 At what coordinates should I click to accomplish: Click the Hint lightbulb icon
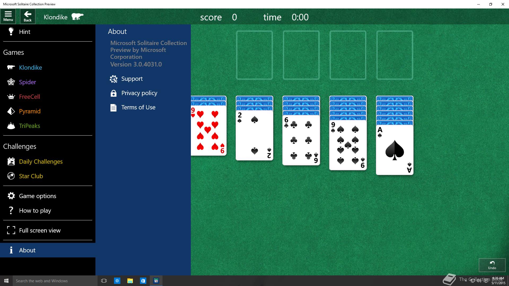click(x=11, y=32)
